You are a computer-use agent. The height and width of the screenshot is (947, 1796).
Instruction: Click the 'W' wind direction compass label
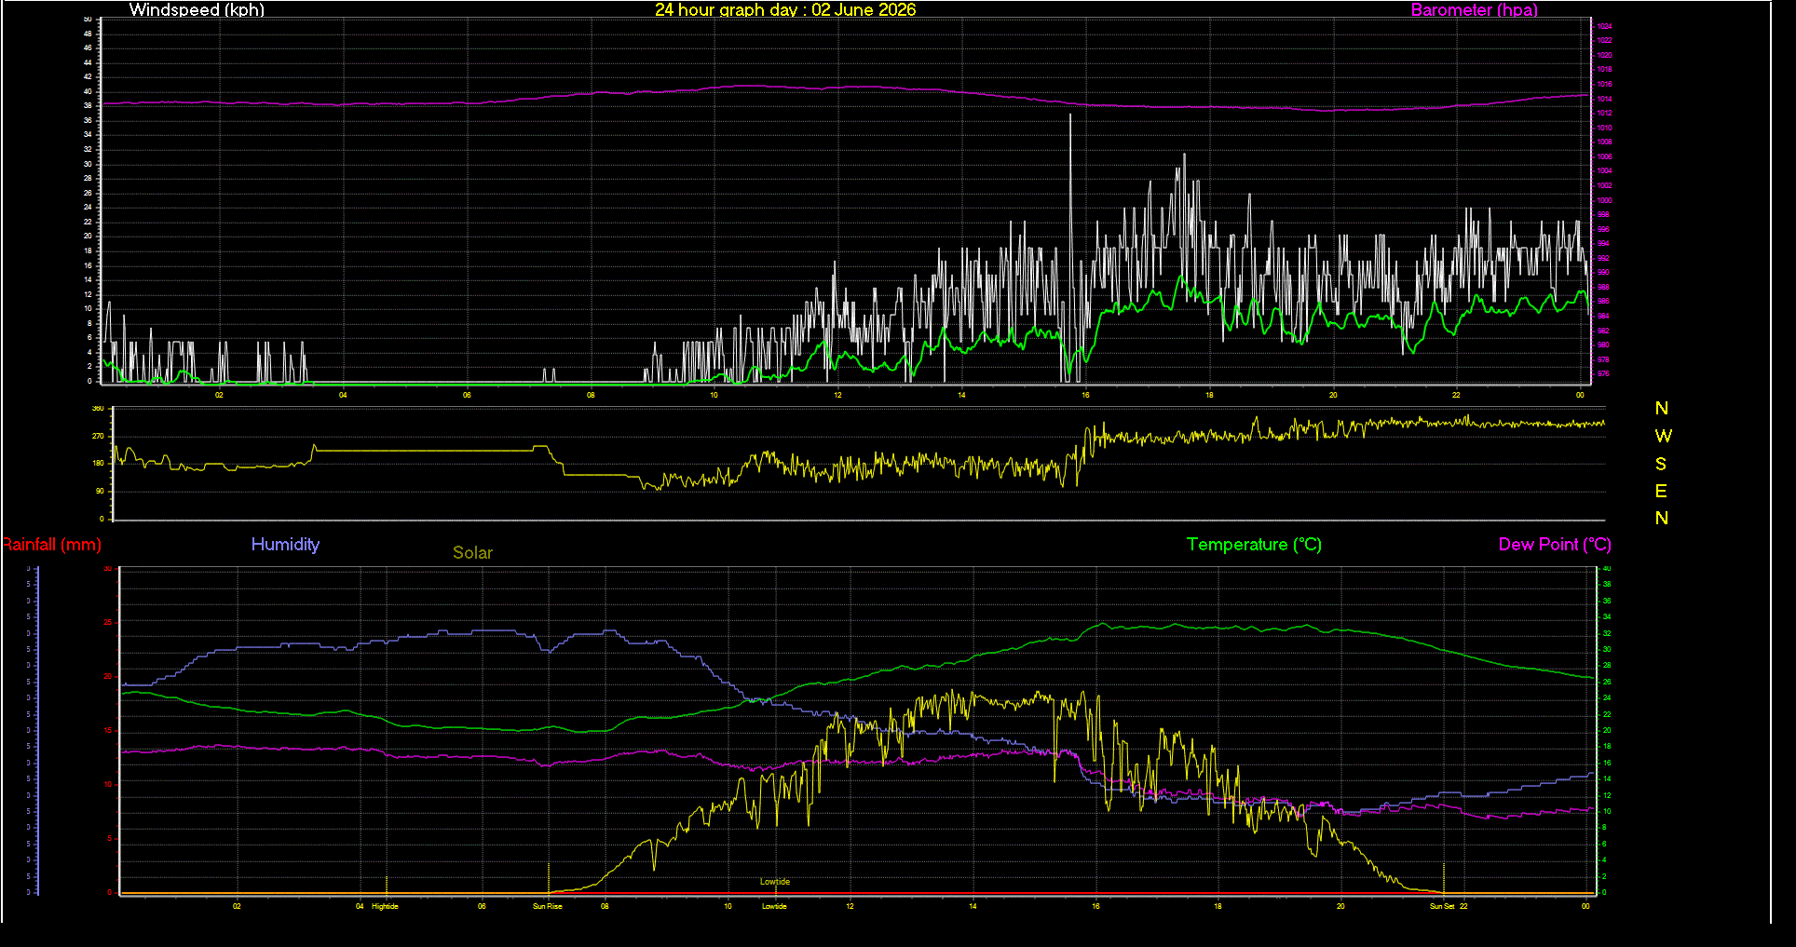(x=1664, y=436)
